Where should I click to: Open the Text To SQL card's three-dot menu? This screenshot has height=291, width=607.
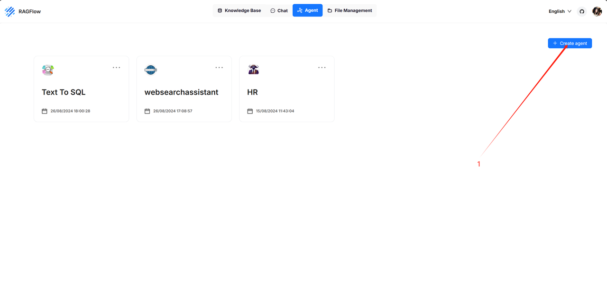(x=117, y=68)
